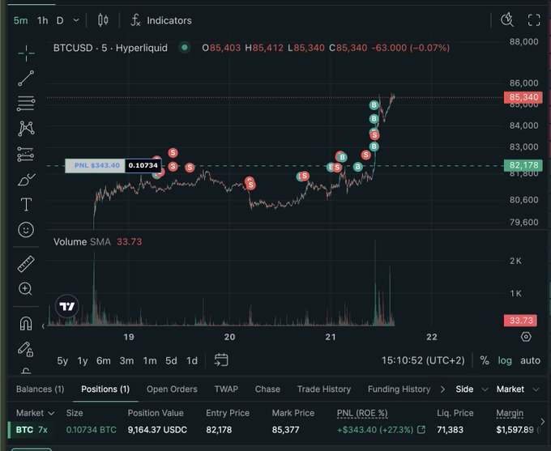Screen dimensions: 551x451
Task: Toggle percent scale mode
Action: [x=485, y=360]
